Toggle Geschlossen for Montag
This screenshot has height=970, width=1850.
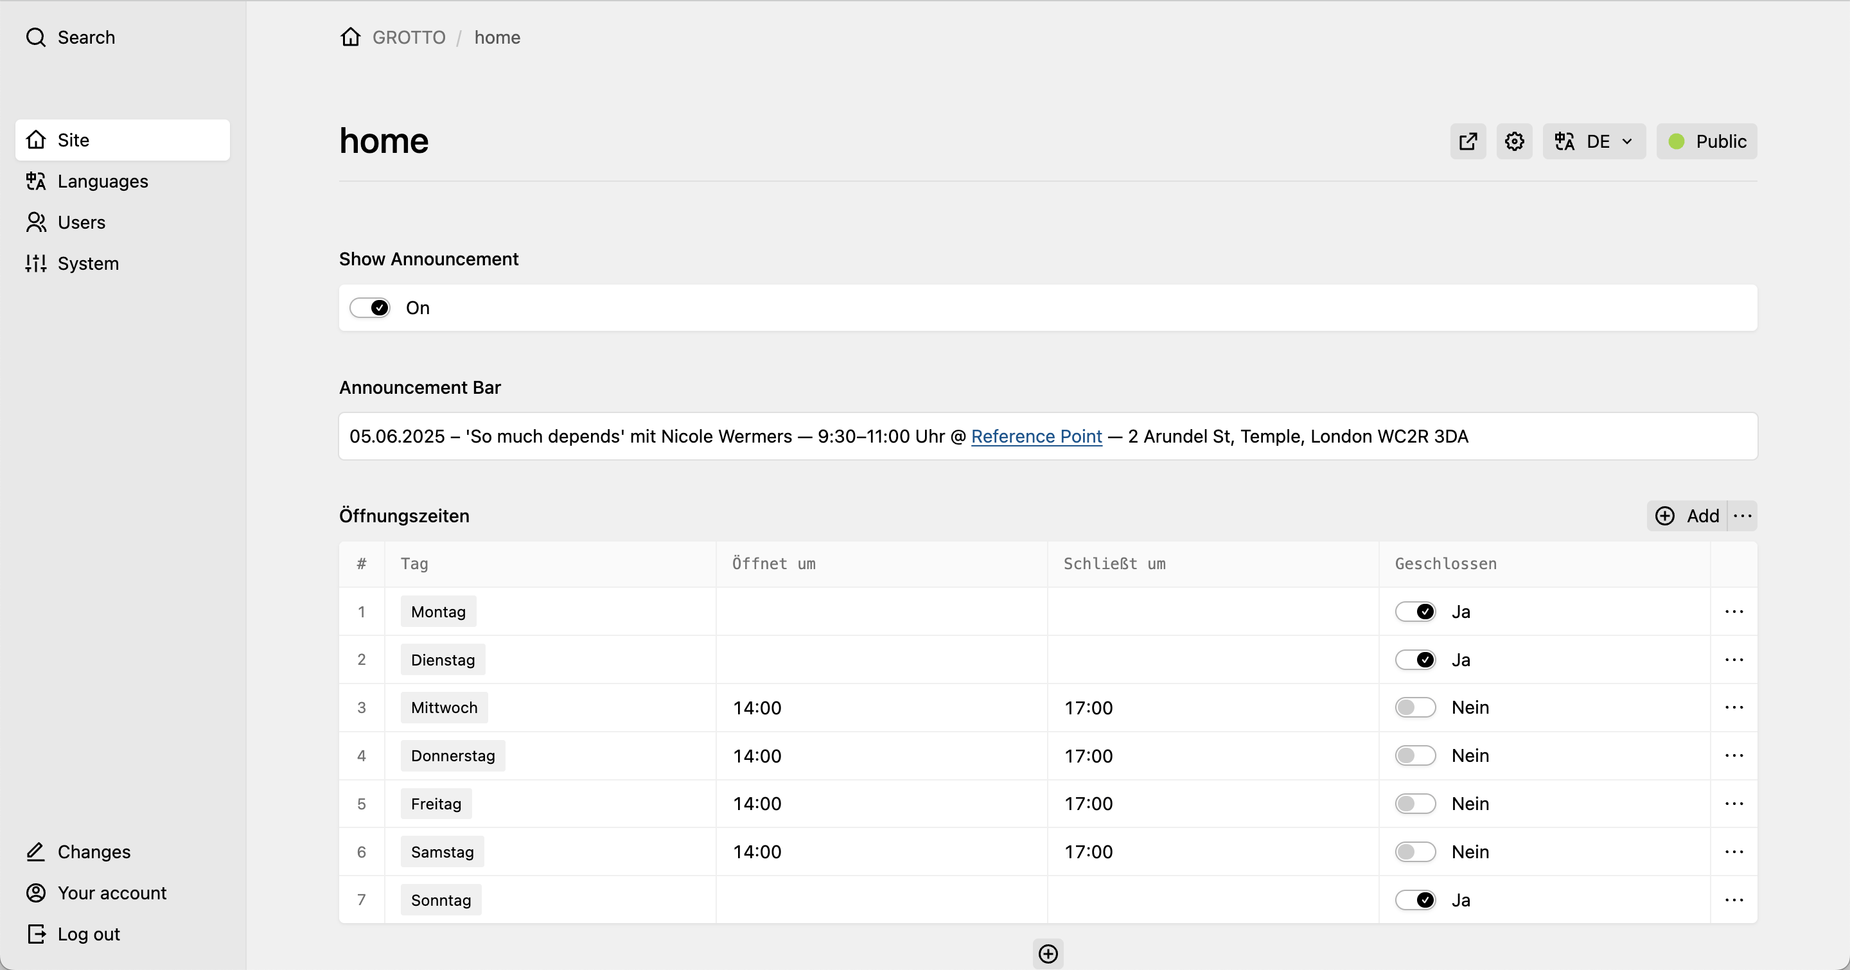point(1416,612)
